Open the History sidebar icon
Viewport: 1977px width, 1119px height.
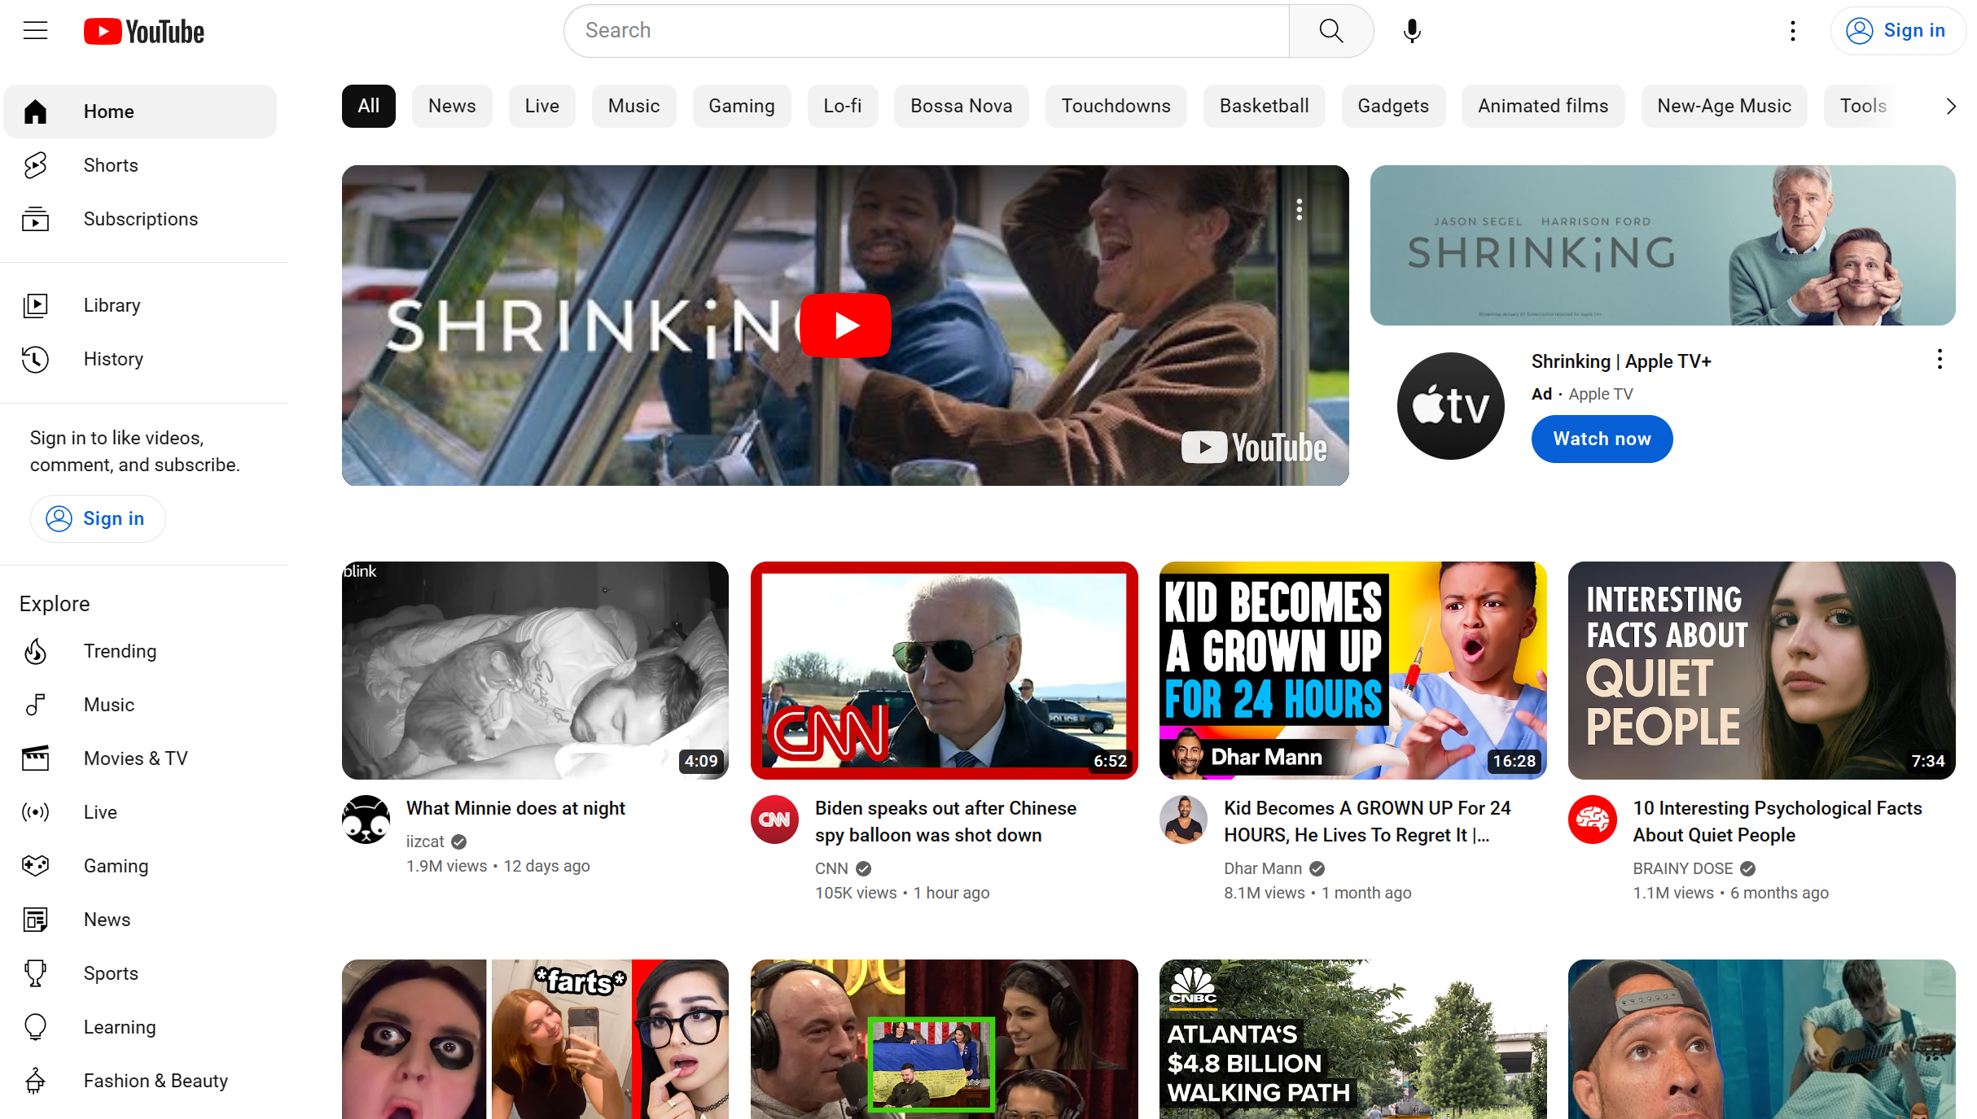35,359
